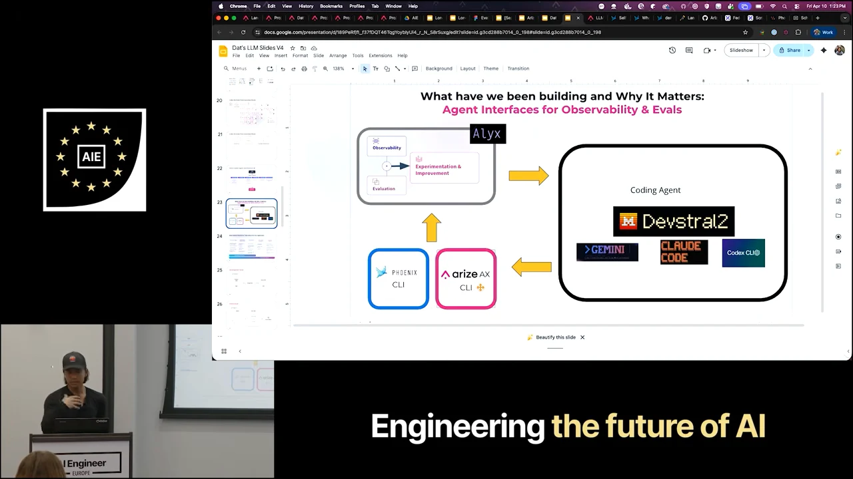Image resolution: width=853 pixels, height=479 pixels.
Task: Open Chrome's three-dot menu
Action: tap(844, 32)
